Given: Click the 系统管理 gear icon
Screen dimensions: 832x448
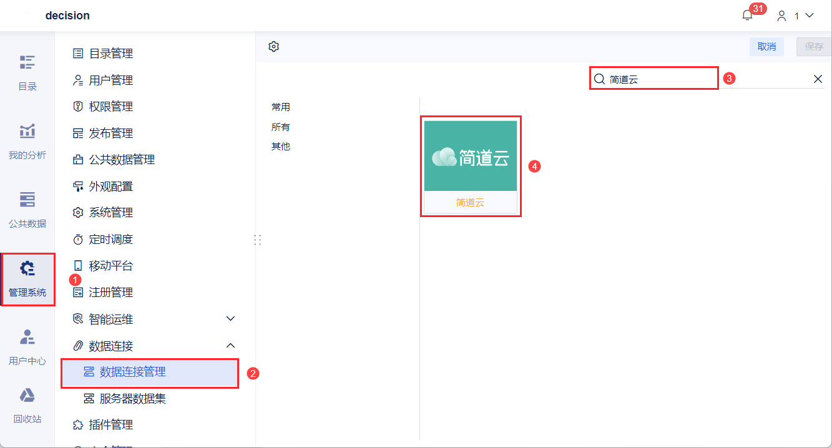Looking at the screenshot, I should point(78,213).
